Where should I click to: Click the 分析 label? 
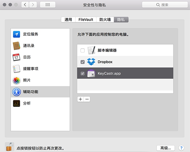(x=27, y=103)
